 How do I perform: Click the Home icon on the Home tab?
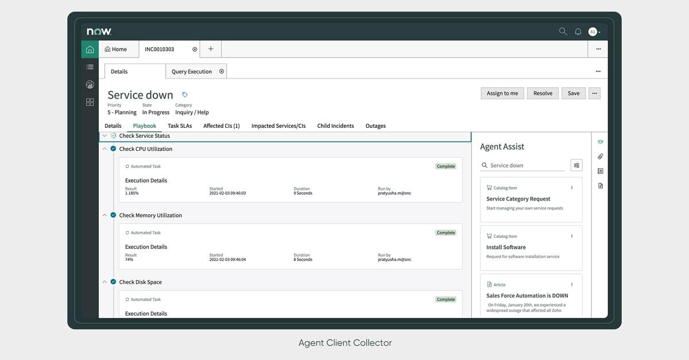click(x=107, y=49)
